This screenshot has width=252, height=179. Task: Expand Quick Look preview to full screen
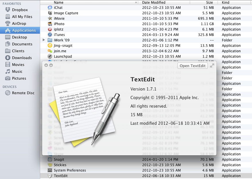(212, 66)
